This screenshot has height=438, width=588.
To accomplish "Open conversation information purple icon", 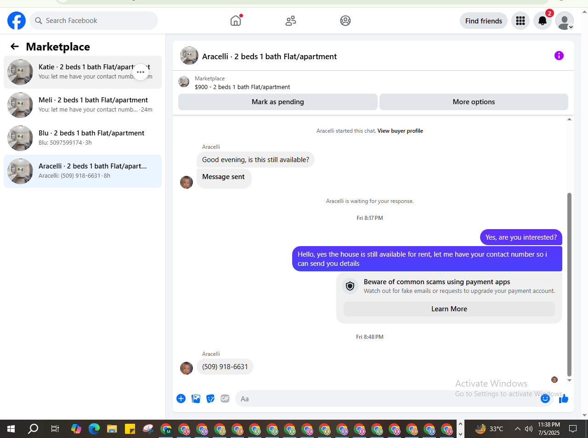I will (x=559, y=56).
